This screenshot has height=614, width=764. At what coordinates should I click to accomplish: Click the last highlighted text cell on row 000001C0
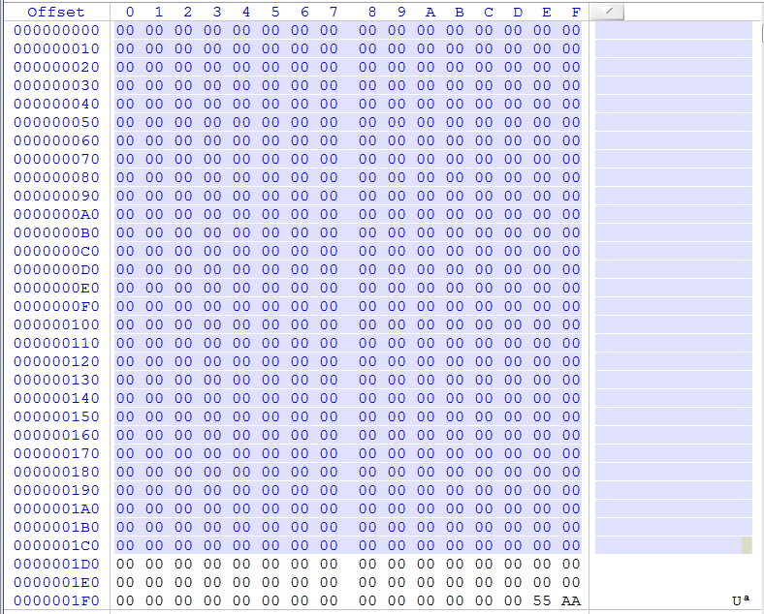coord(747,545)
